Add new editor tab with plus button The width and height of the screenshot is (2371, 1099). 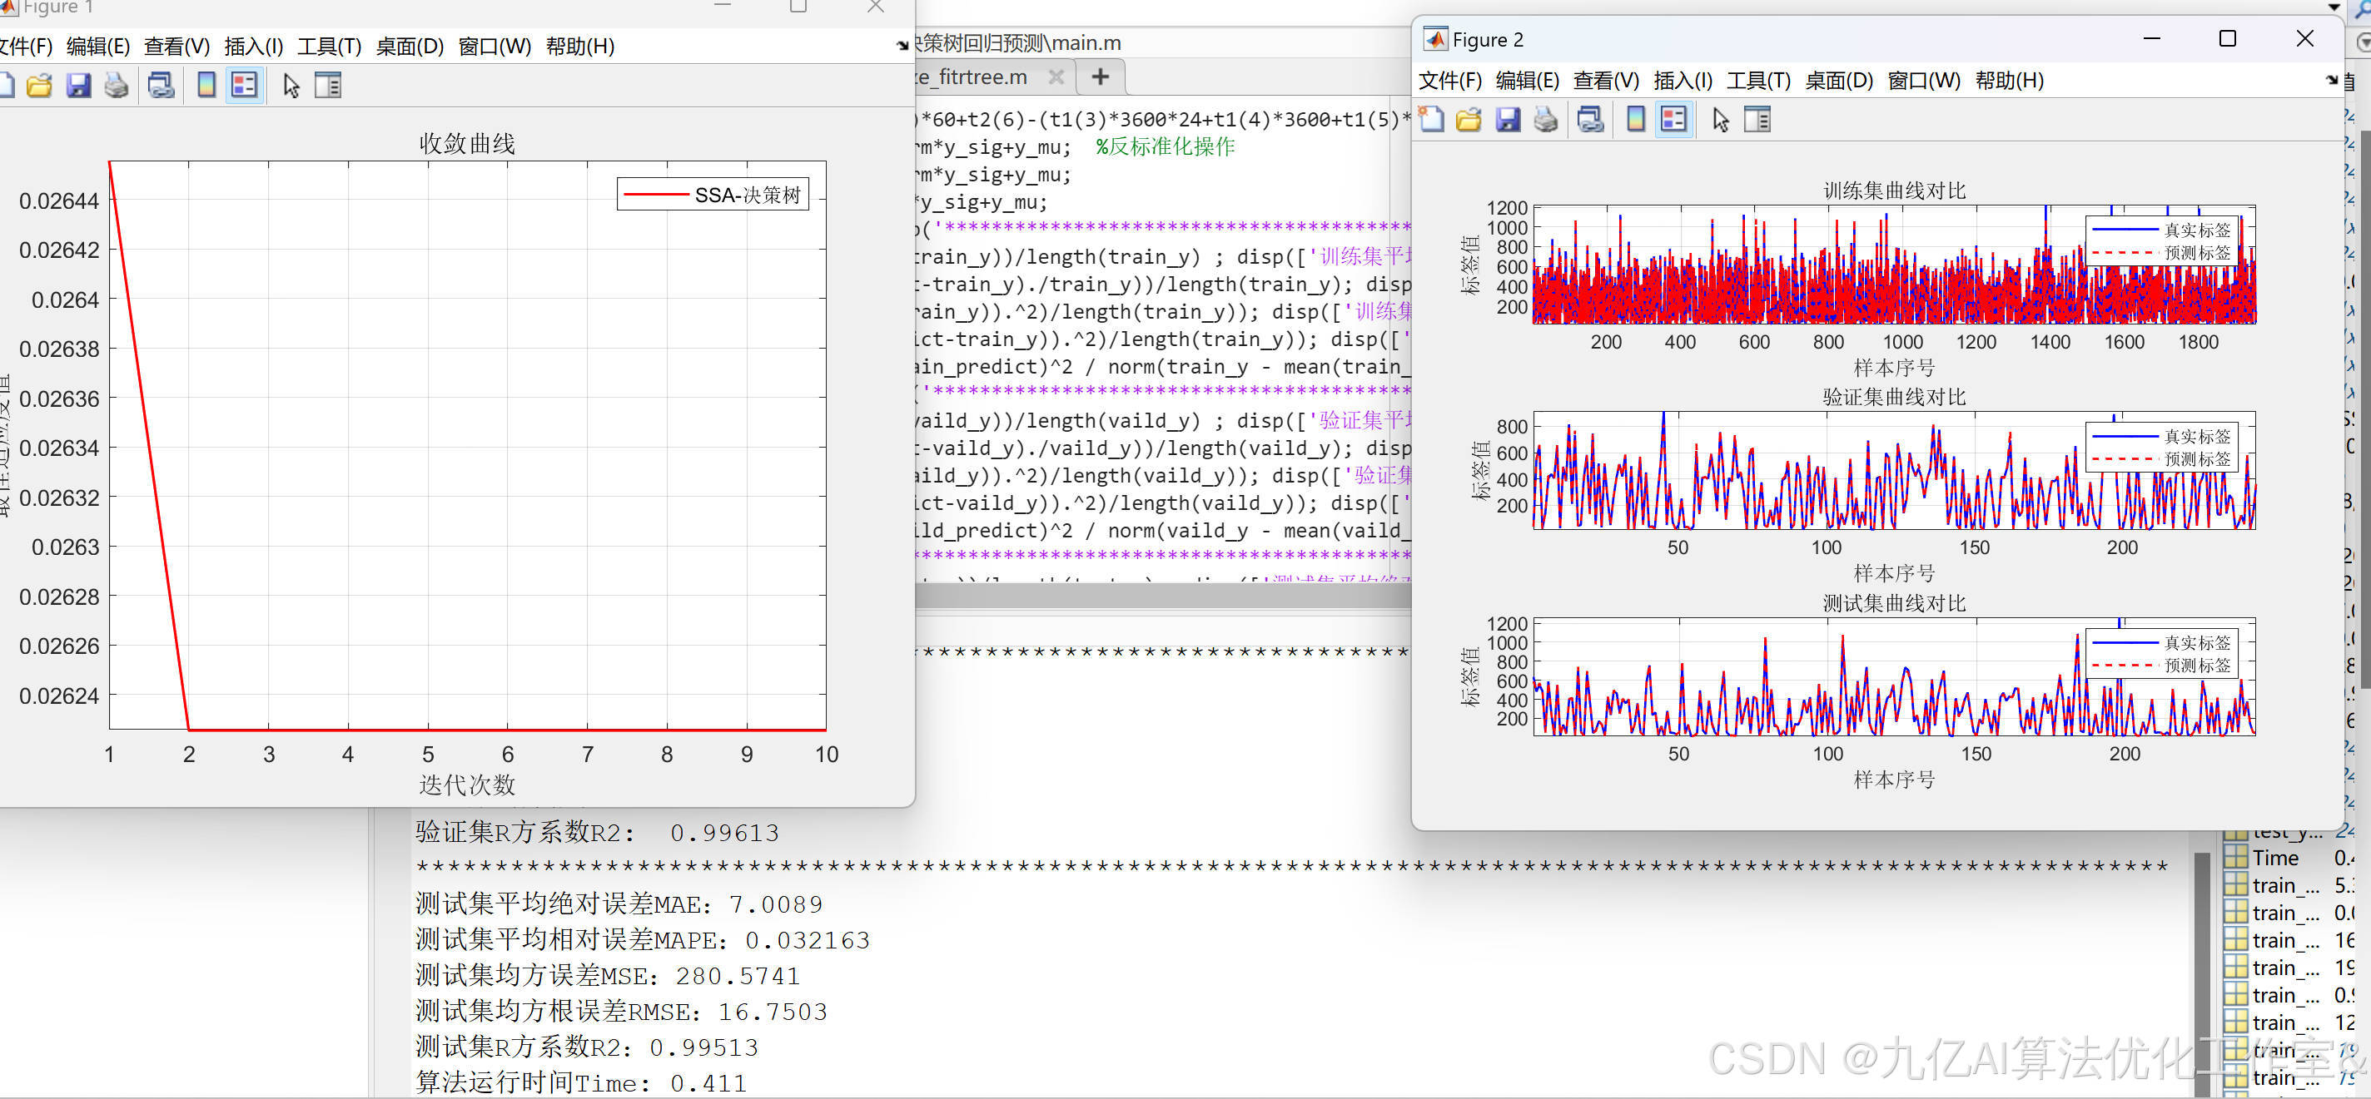tap(1100, 77)
